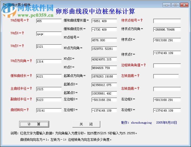
Task: Click the 曲线转向向右为+1 instruction line
Action: (66, 140)
